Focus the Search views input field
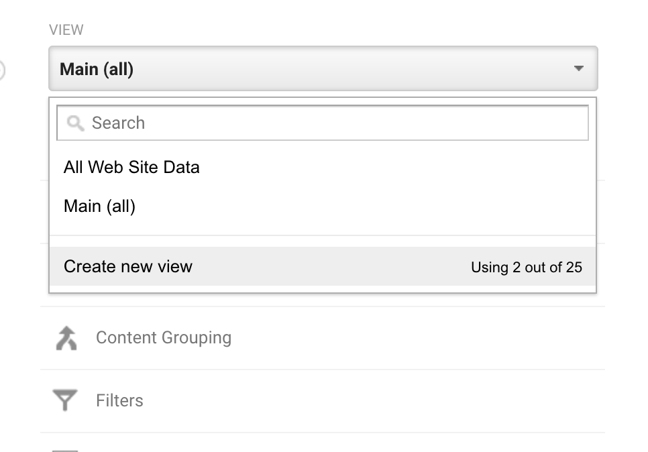 point(323,123)
